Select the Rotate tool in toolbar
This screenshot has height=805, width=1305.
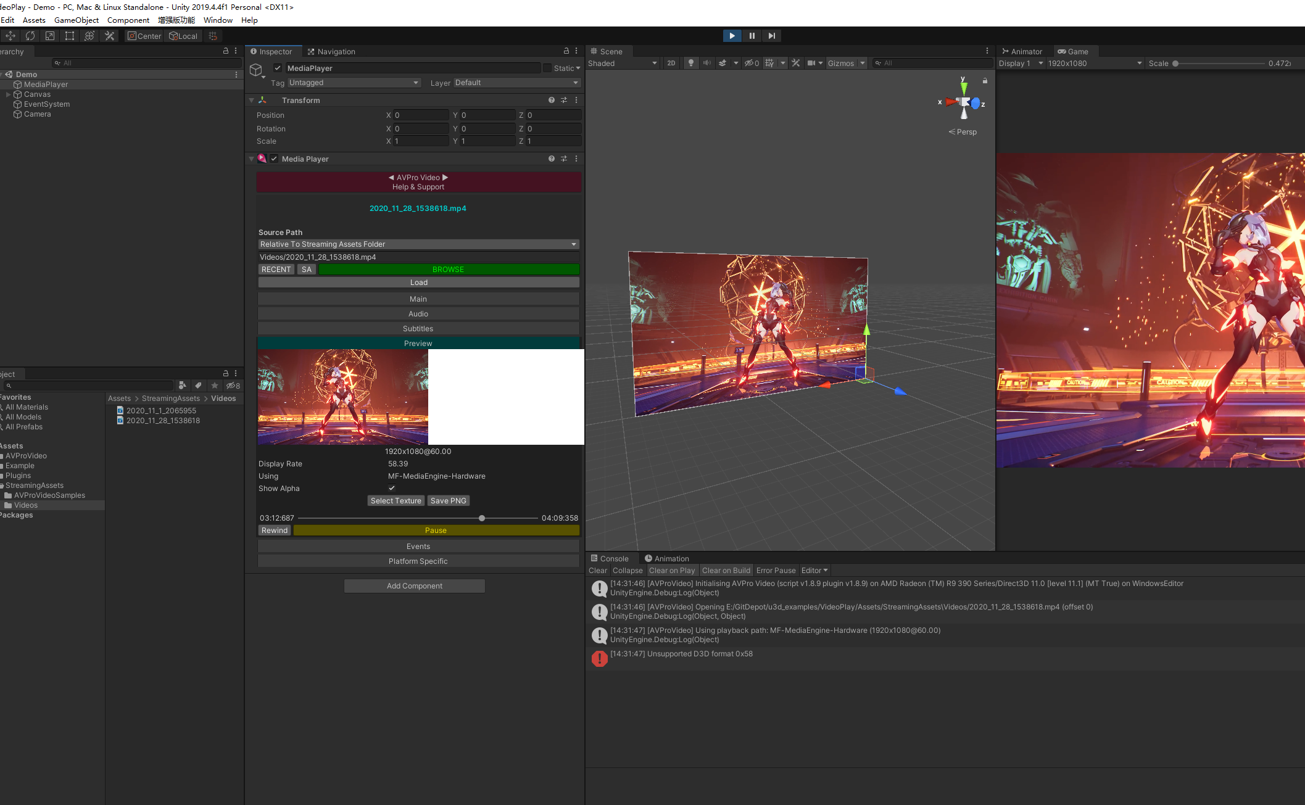click(30, 36)
